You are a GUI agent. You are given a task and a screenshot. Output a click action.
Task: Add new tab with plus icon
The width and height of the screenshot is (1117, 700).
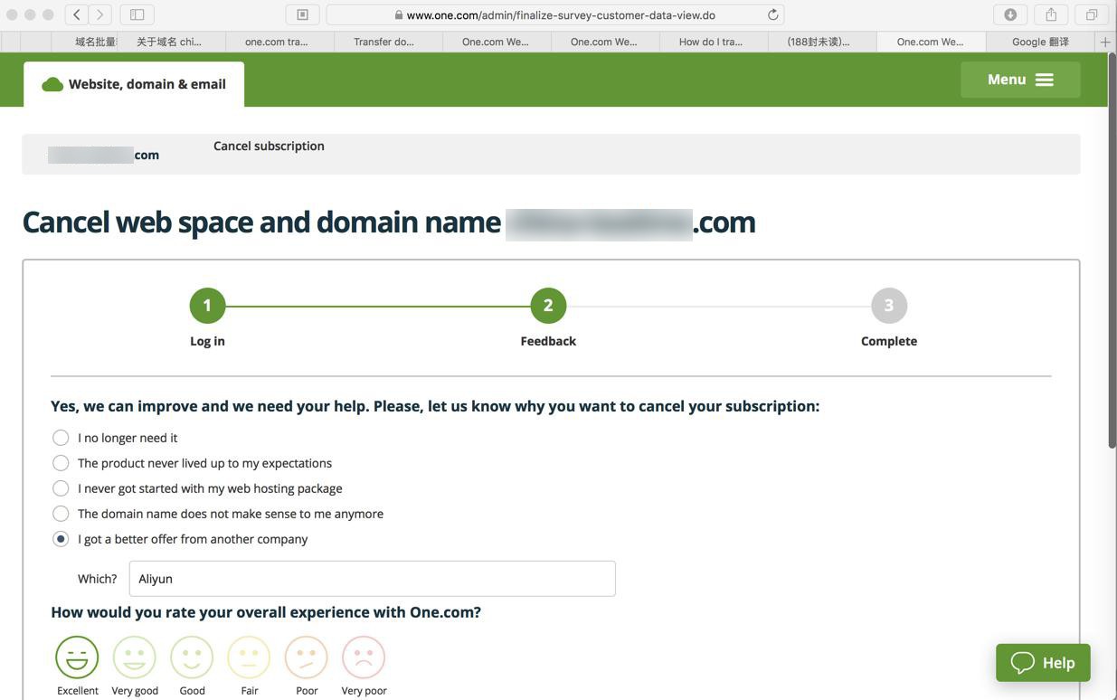click(x=1105, y=42)
